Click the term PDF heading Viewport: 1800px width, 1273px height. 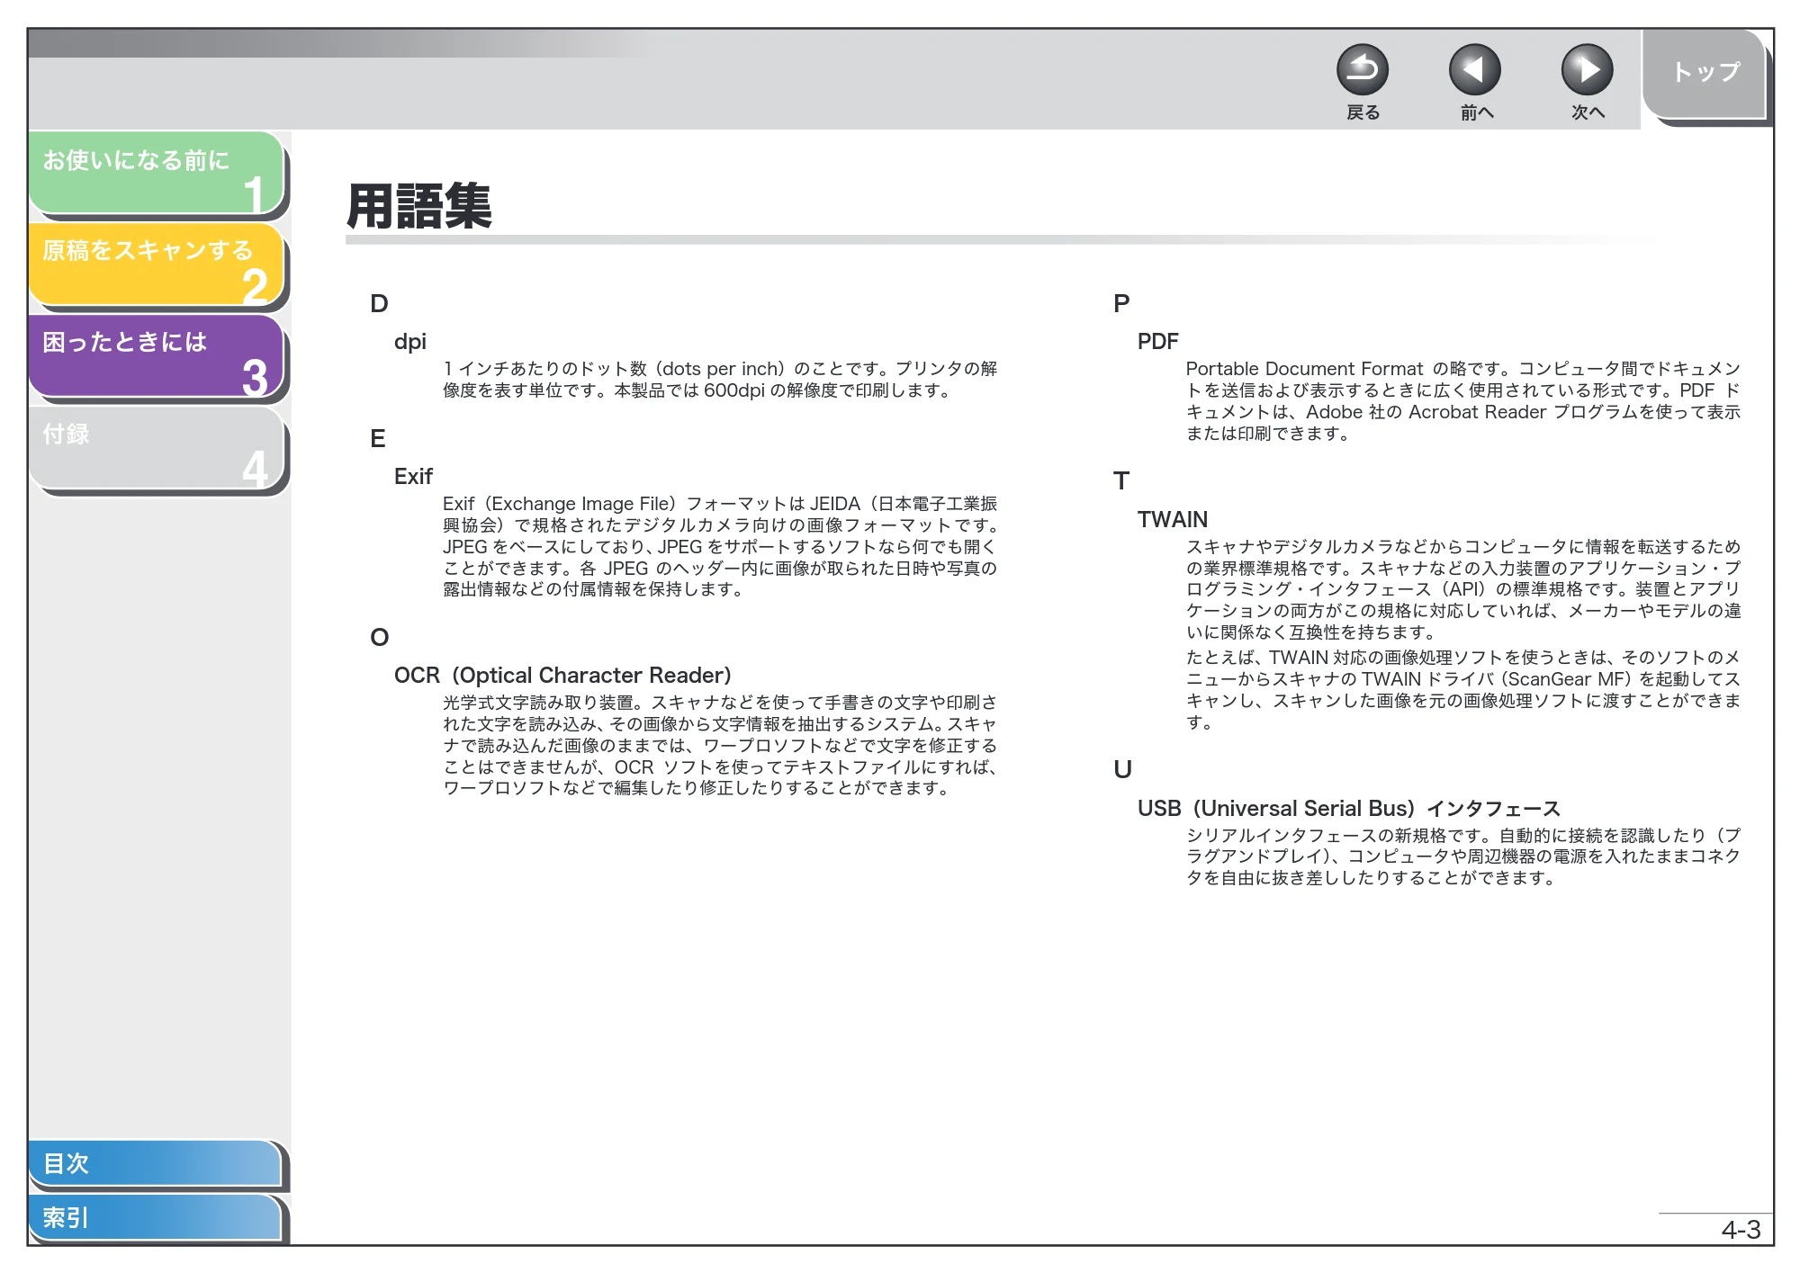(1157, 342)
